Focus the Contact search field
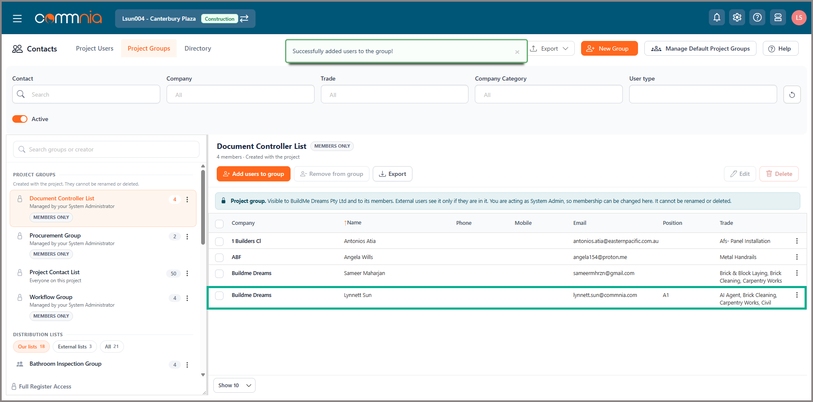Viewport: 813px width, 402px height. coord(86,94)
